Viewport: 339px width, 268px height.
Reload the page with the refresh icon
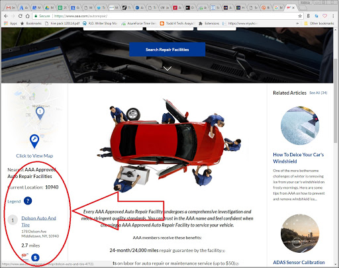[21, 16]
